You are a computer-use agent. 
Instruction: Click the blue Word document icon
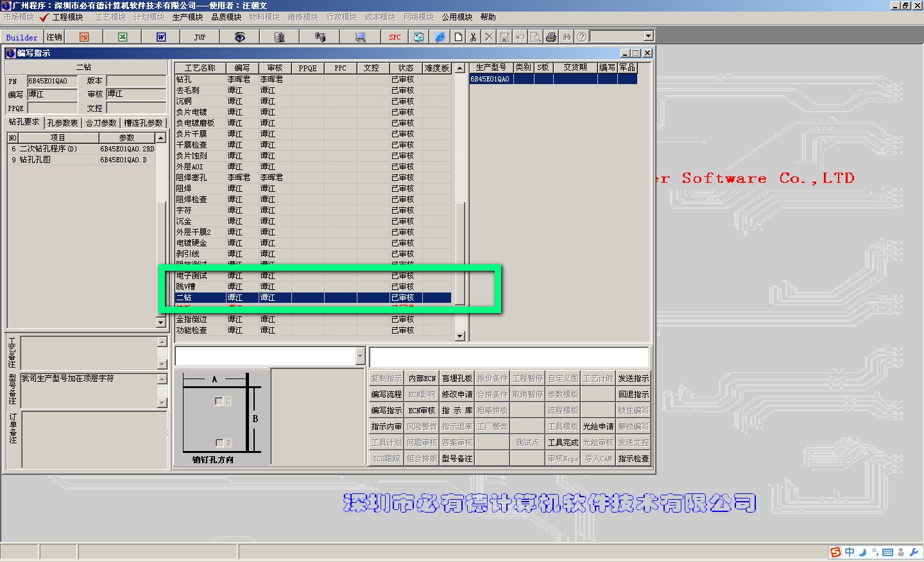pos(161,37)
